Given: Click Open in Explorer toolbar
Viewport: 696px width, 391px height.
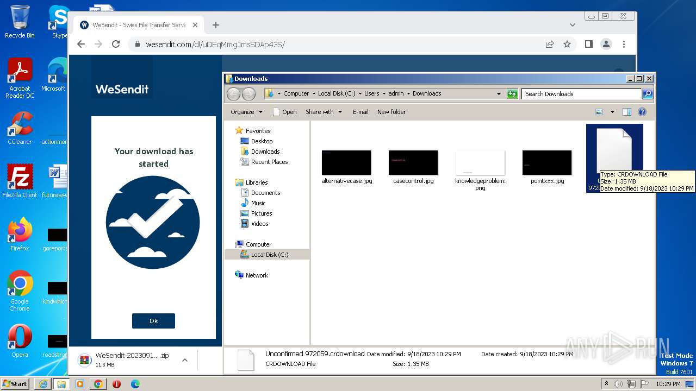Looking at the screenshot, I should click(x=284, y=112).
